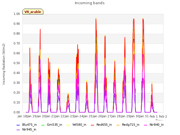Screen dimensions: 180x135
Task: Click the 0.40 y-axis tick label
Action: click(17, 73)
